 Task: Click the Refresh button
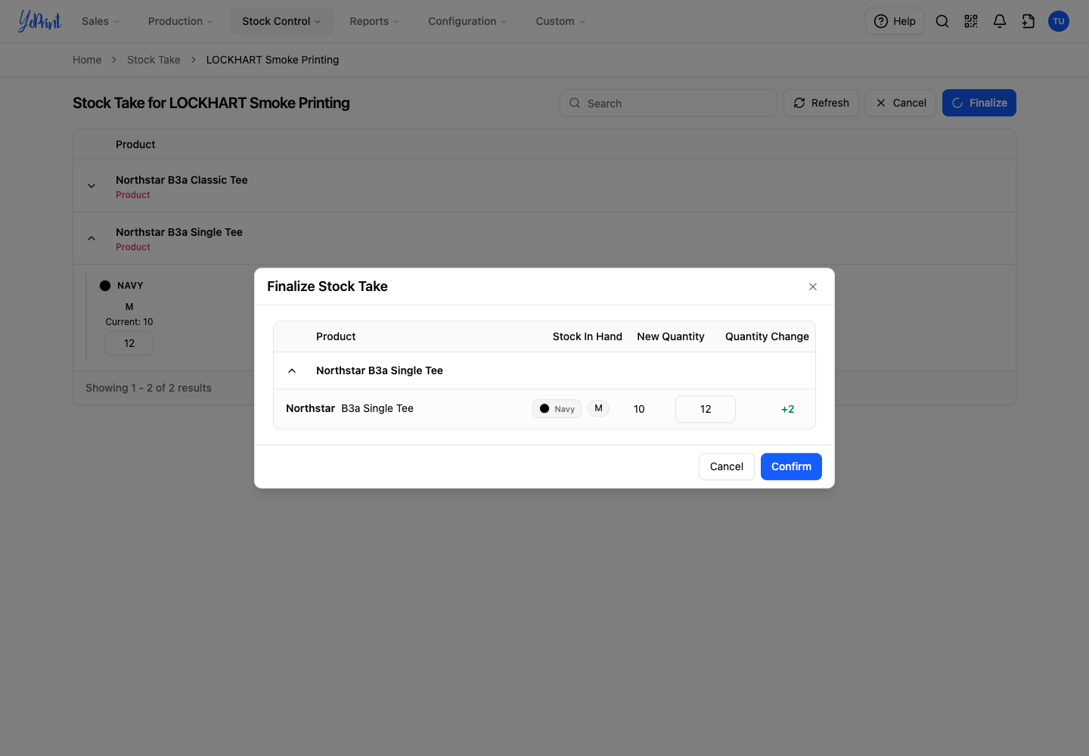point(821,103)
